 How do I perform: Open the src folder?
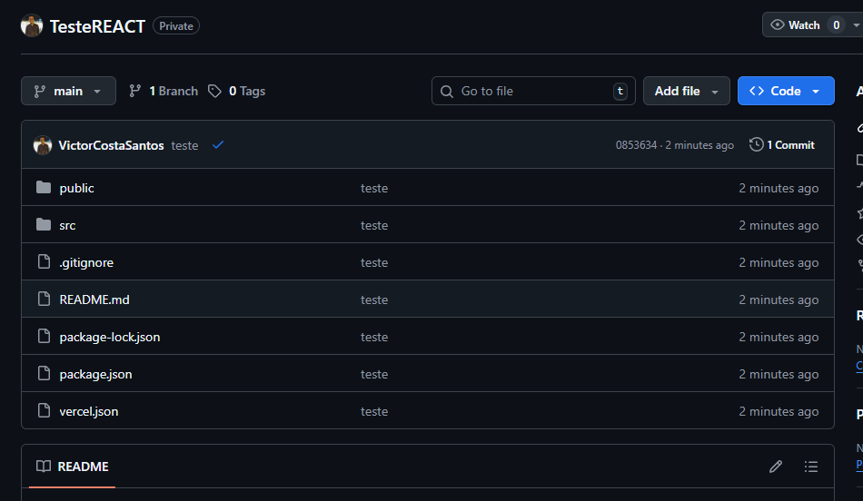(x=67, y=225)
